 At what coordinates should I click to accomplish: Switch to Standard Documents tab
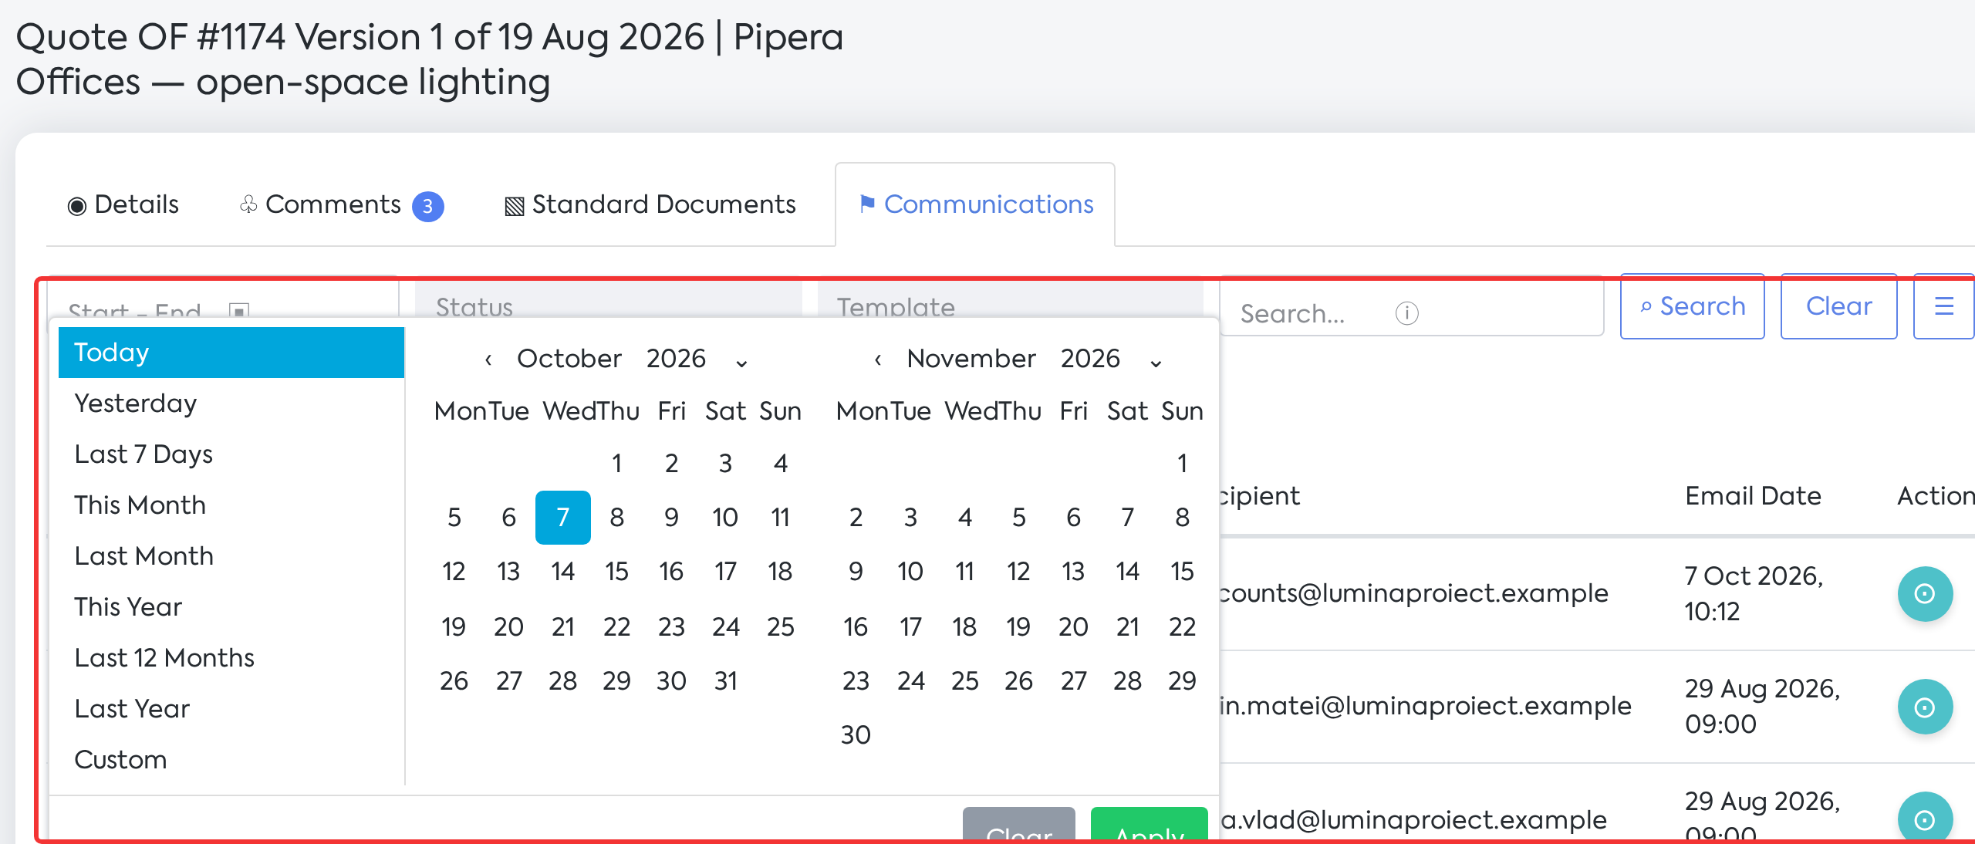(650, 204)
